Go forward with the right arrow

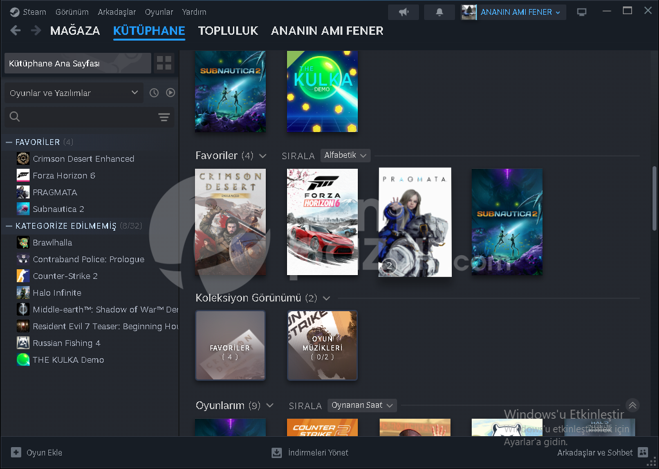click(36, 30)
